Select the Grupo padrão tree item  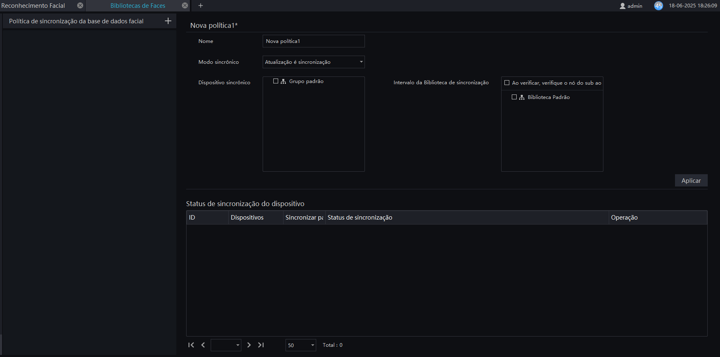coord(306,81)
